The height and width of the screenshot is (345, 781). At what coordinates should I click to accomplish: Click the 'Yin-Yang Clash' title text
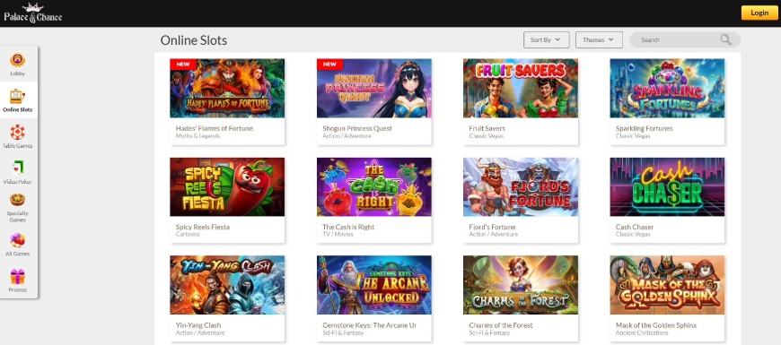pyautogui.click(x=198, y=325)
